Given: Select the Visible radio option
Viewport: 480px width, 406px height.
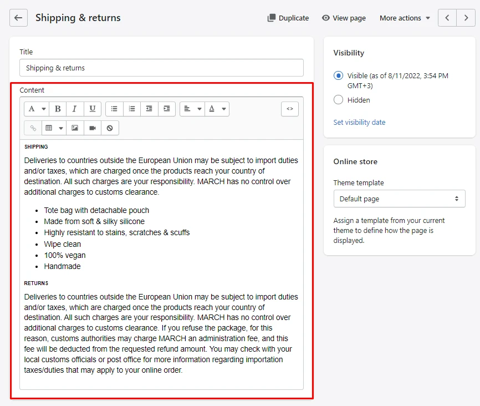Looking at the screenshot, I should click(x=338, y=75).
